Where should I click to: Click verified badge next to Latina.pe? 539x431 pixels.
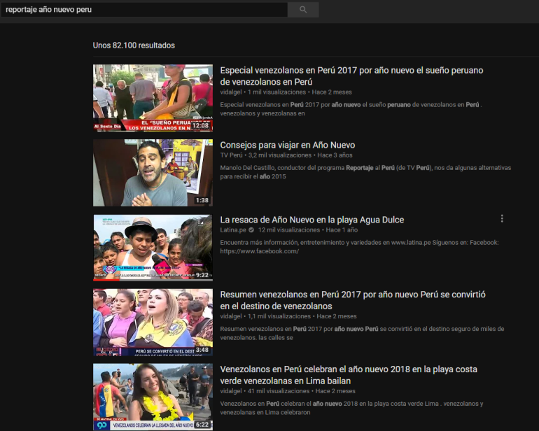251,230
